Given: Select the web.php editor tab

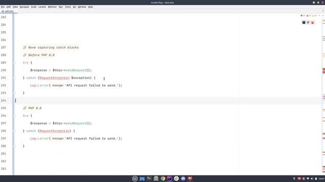Looking at the screenshot, I should point(8,11).
